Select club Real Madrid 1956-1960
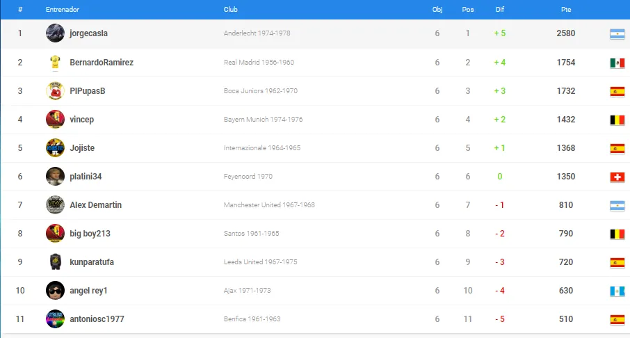The width and height of the screenshot is (630, 338). (x=259, y=63)
